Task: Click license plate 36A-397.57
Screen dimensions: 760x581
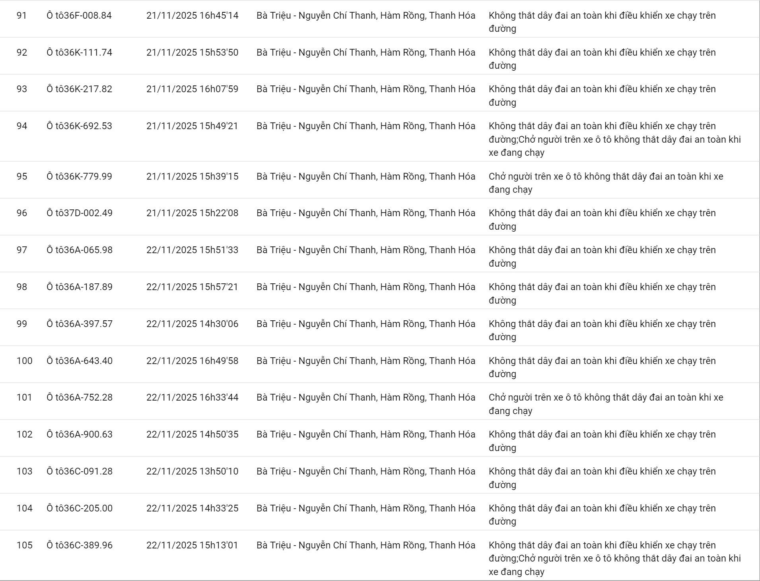Action: pyautogui.click(x=79, y=324)
